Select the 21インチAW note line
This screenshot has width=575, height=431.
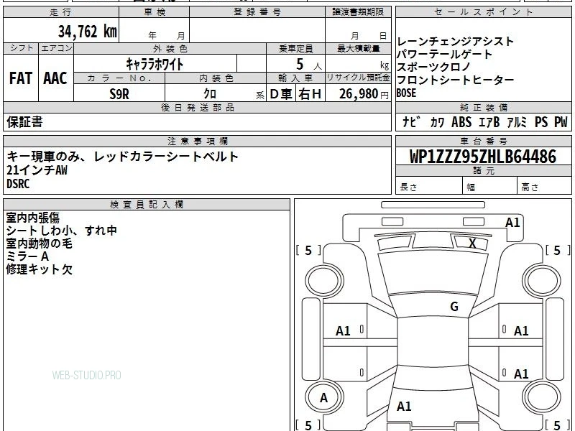click(37, 170)
